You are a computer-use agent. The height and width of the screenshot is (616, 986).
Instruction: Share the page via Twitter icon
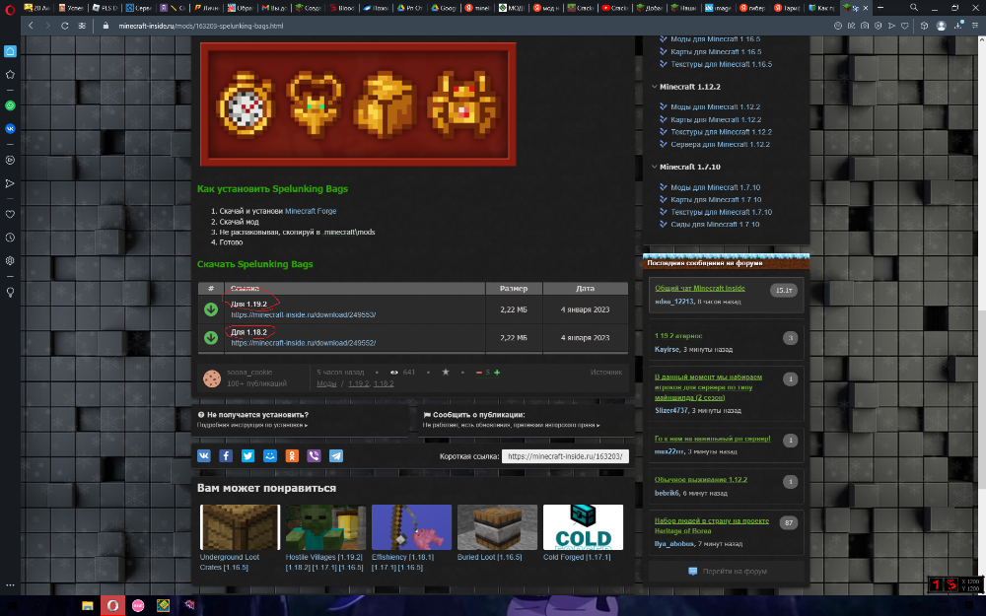(x=247, y=455)
